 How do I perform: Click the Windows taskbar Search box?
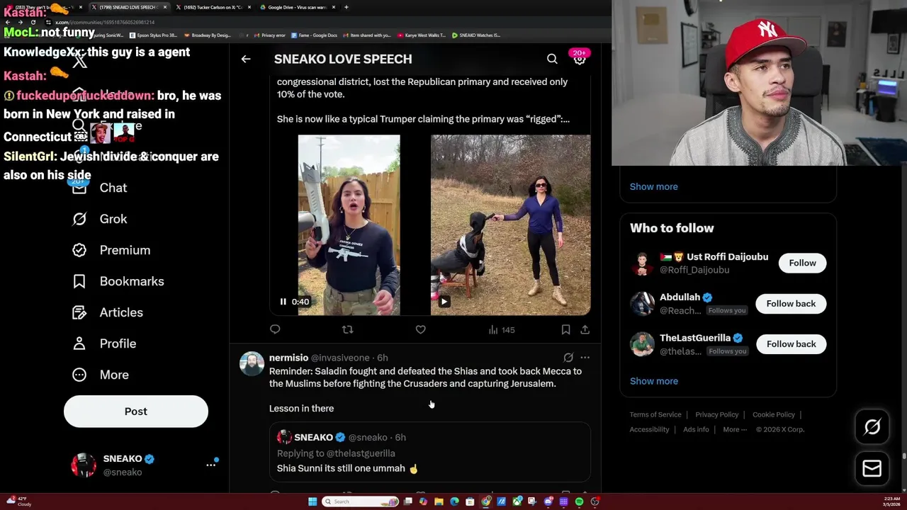point(360,501)
